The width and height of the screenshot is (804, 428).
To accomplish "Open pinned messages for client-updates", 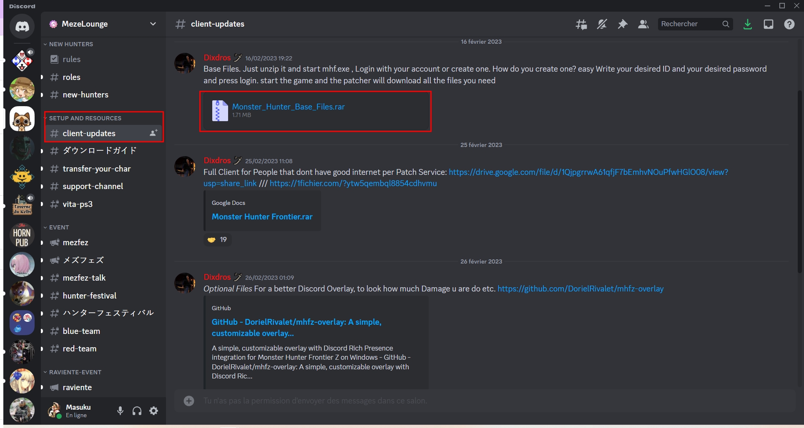I will pos(622,24).
